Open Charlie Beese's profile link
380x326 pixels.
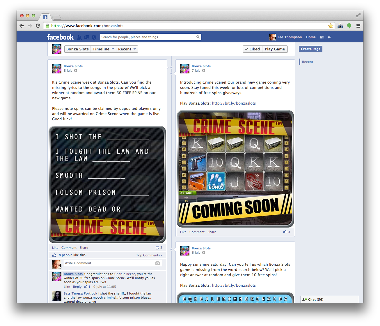(125, 274)
